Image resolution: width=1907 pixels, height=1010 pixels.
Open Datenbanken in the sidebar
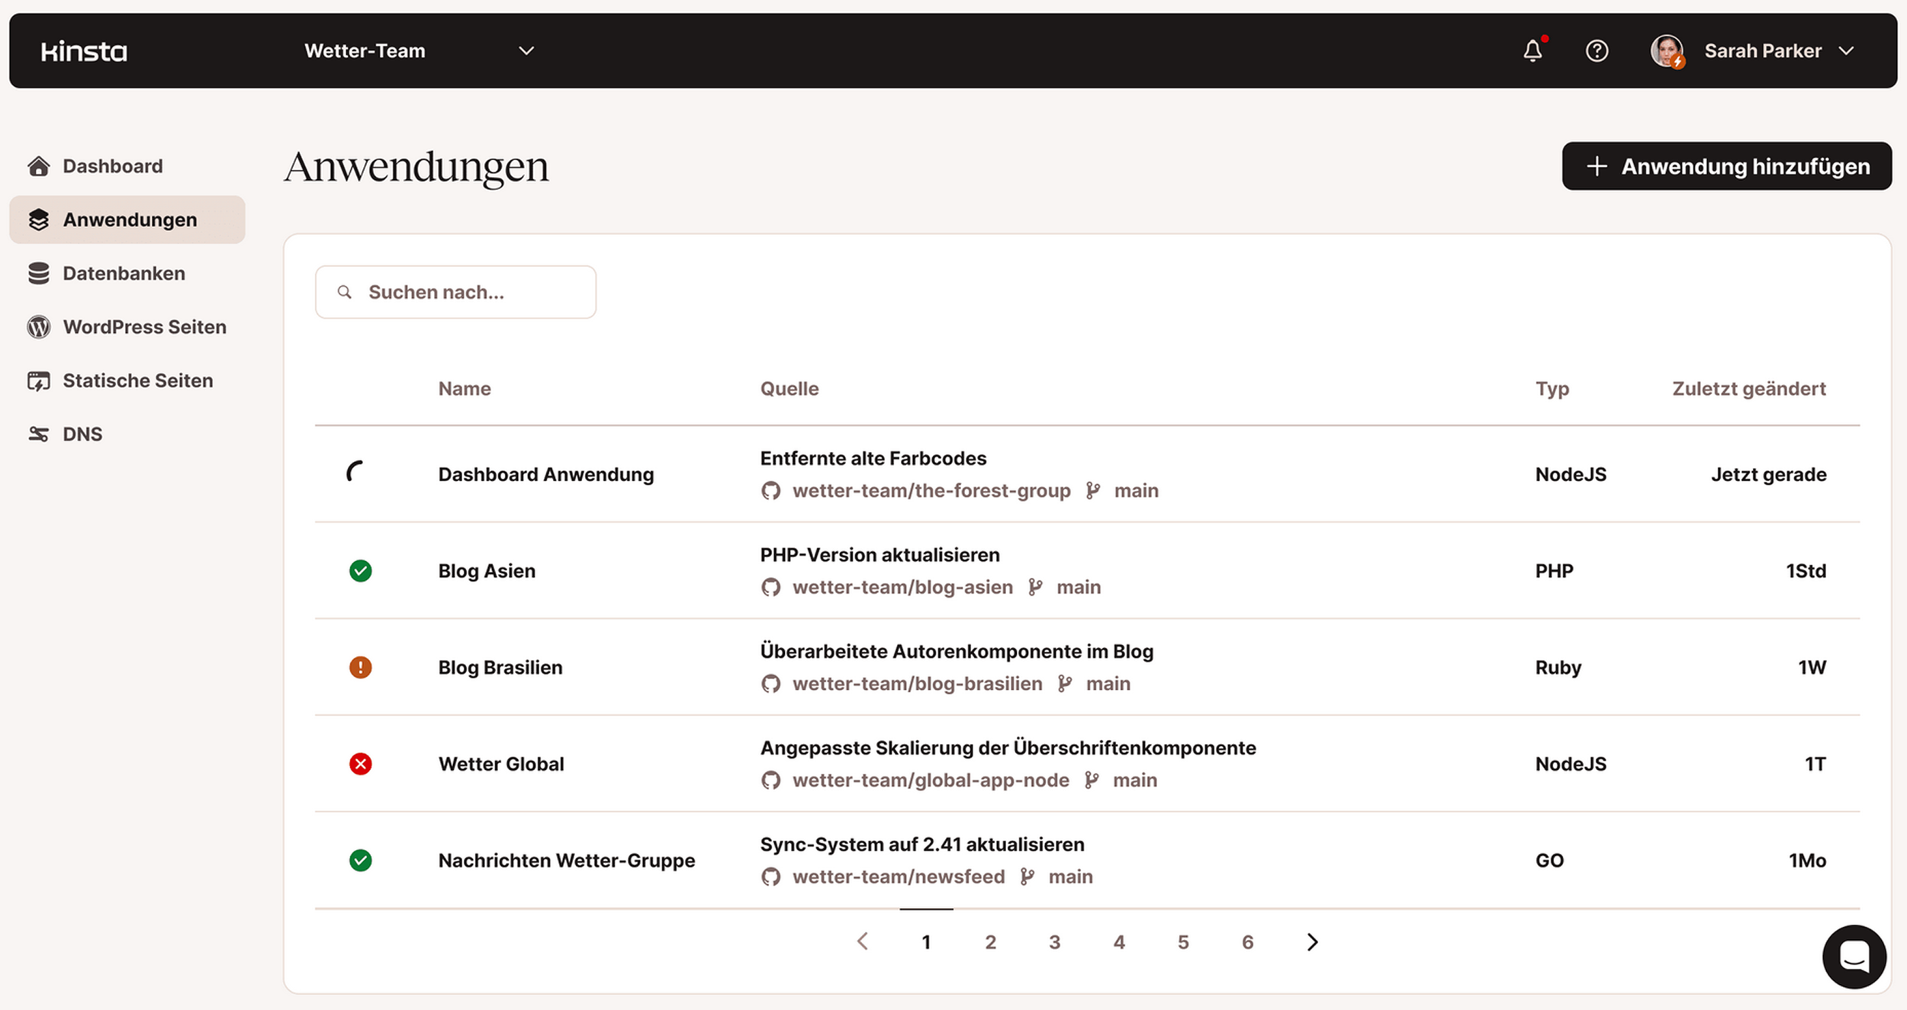coord(124,273)
